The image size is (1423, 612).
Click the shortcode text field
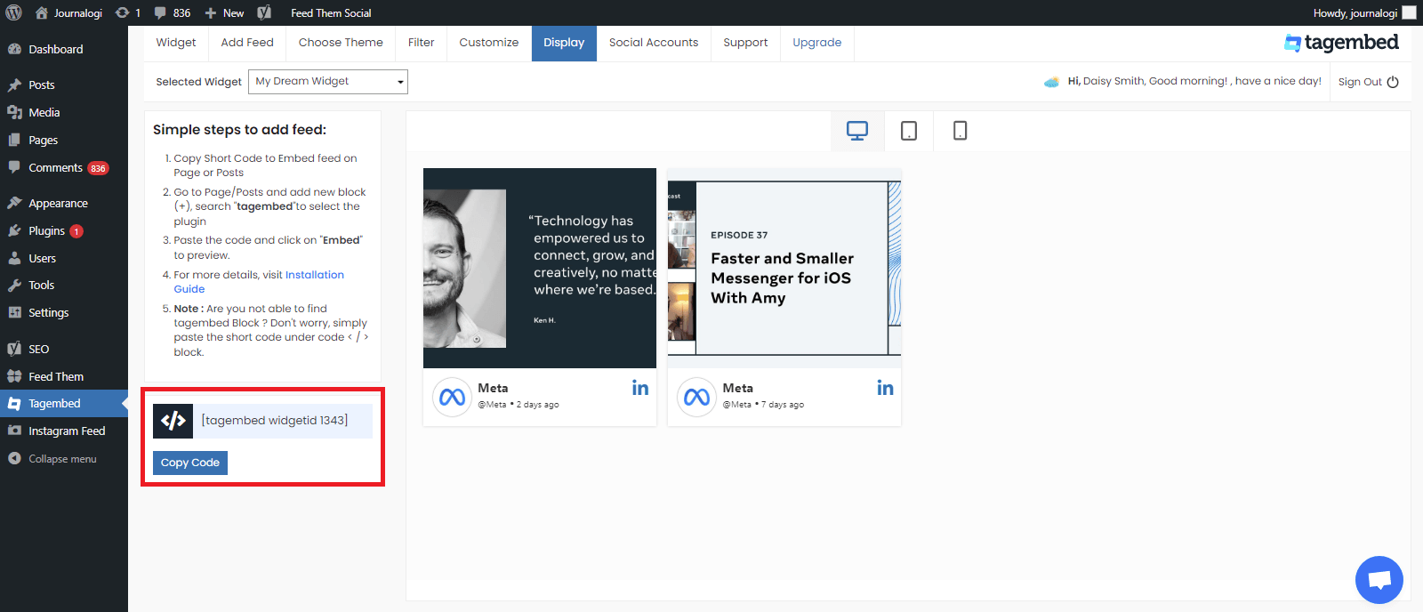tap(283, 421)
